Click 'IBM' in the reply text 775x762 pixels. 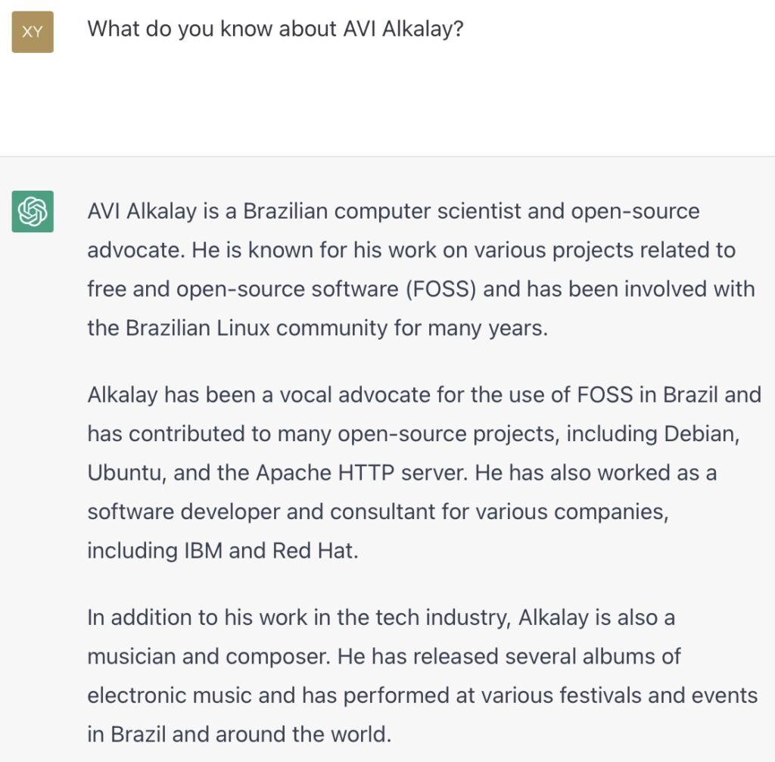pos(203,551)
